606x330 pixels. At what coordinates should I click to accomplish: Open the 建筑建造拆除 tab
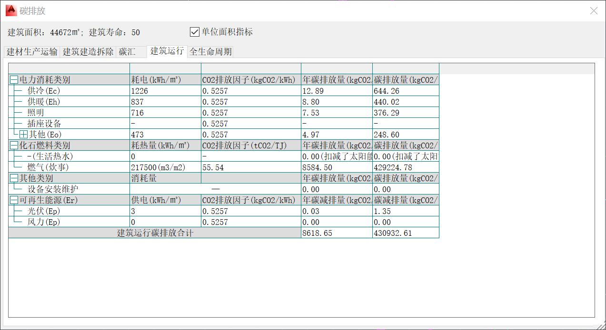[88, 52]
